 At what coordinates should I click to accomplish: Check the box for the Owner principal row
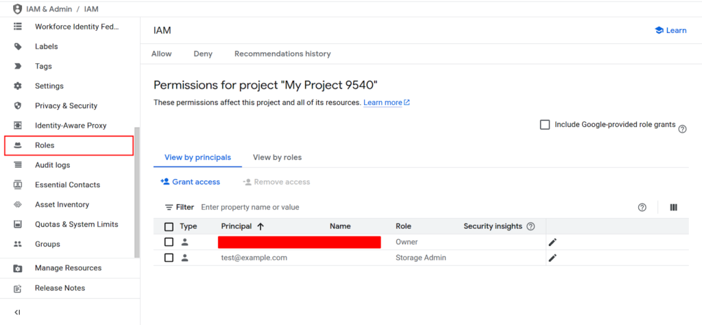point(169,242)
